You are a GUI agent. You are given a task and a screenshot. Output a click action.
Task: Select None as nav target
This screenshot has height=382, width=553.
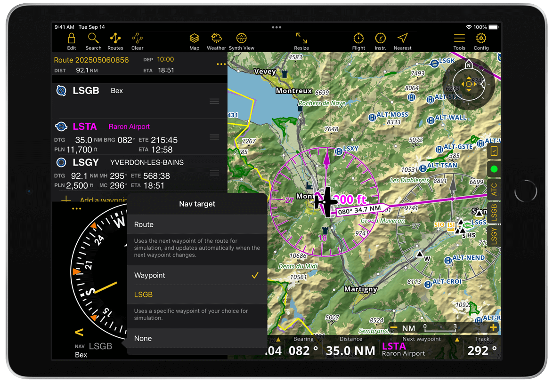pyautogui.click(x=197, y=338)
